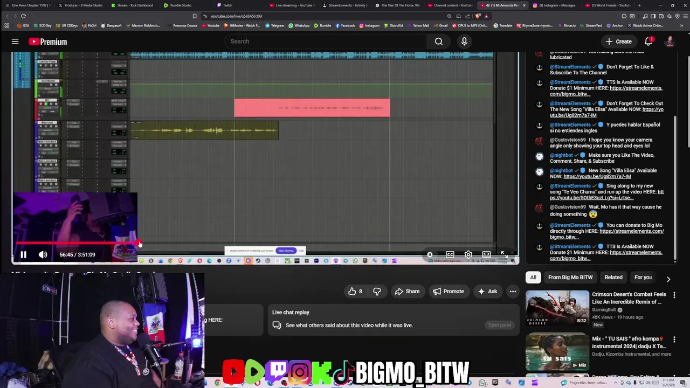Open the Share dialog for the video
This screenshot has width=690, height=388.
pos(407,292)
